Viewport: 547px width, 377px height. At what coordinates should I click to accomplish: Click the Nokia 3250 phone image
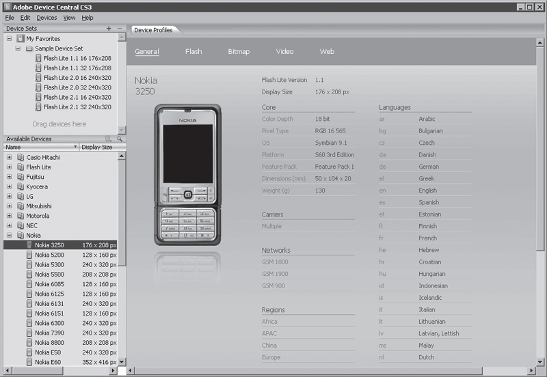click(x=187, y=175)
